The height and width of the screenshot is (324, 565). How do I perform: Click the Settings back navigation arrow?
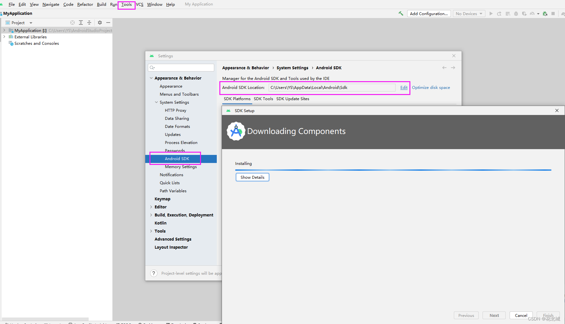point(444,68)
